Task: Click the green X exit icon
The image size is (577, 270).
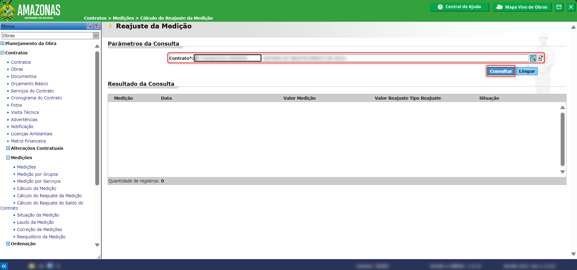Action: pos(571,7)
